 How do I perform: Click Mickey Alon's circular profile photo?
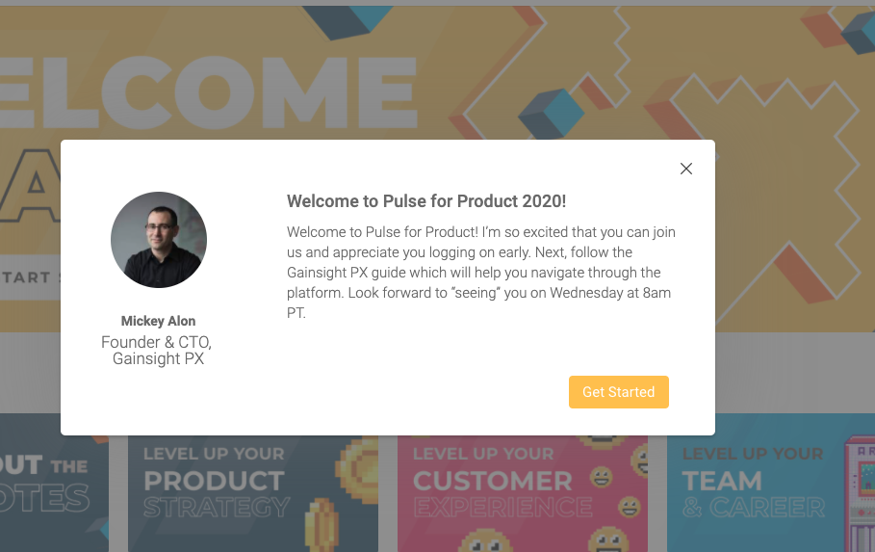159,240
